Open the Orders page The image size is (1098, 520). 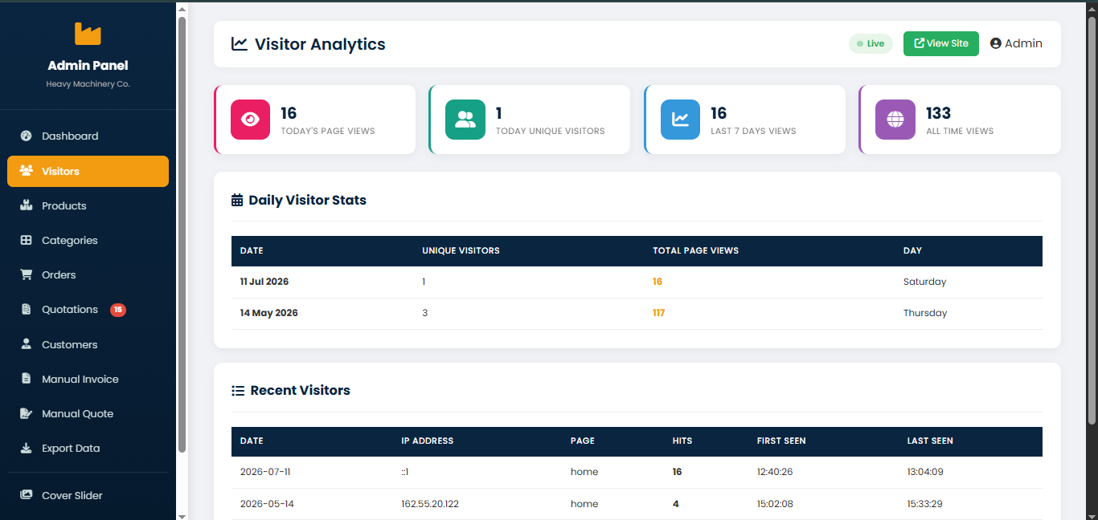click(88, 274)
